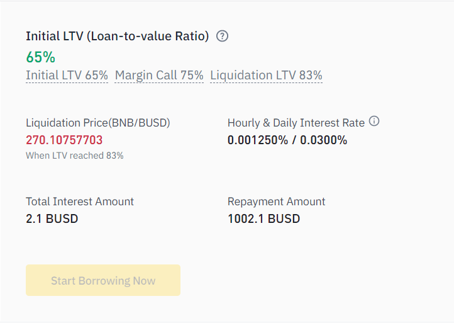
Task: Click the info icon next to Interest Rate
Action: [374, 121]
